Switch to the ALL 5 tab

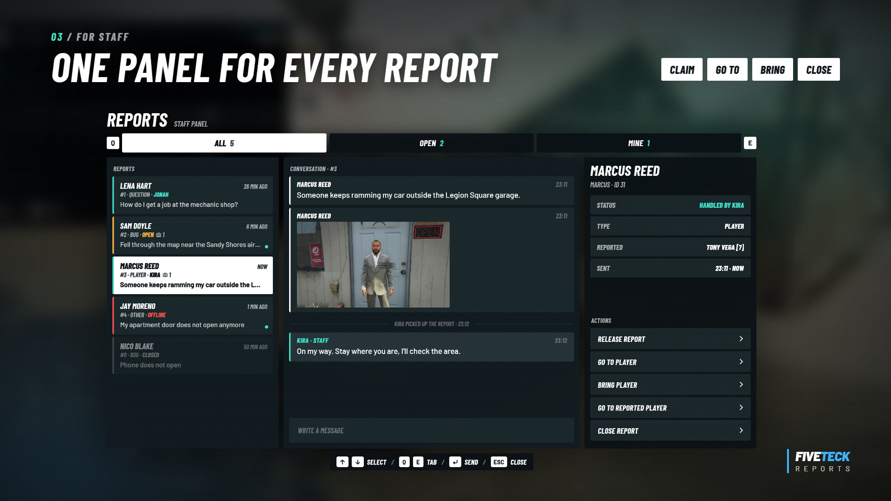coord(224,143)
